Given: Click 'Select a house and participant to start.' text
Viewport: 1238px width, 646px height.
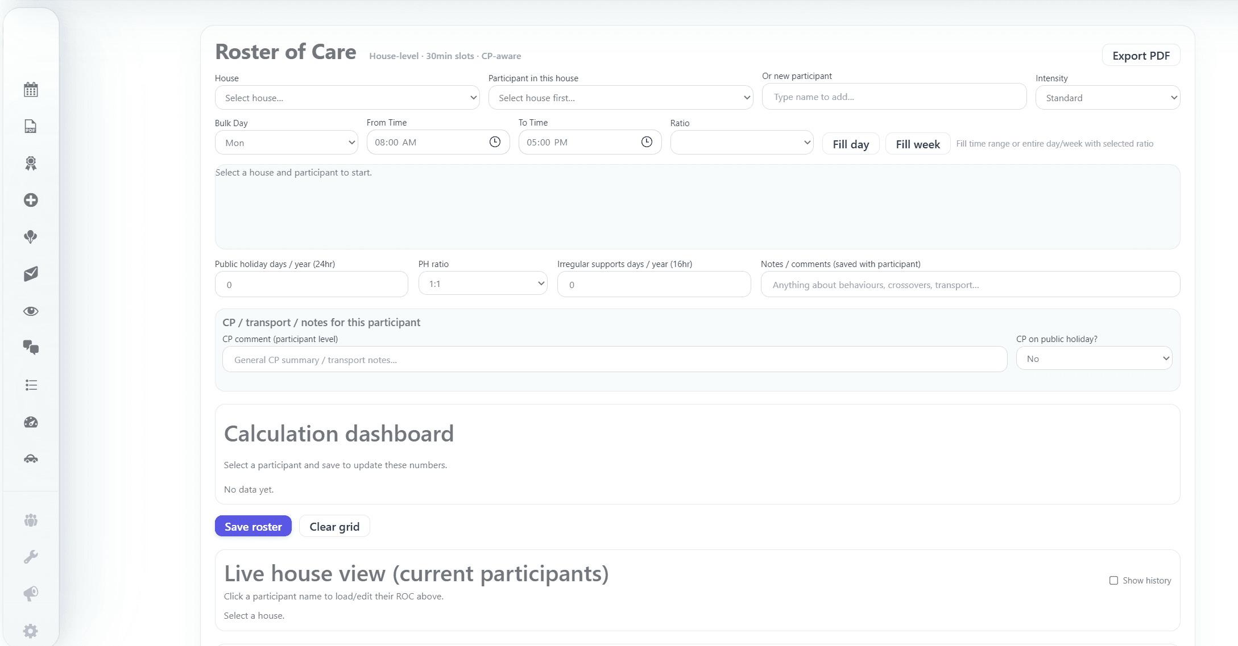Looking at the screenshot, I should point(293,172).
